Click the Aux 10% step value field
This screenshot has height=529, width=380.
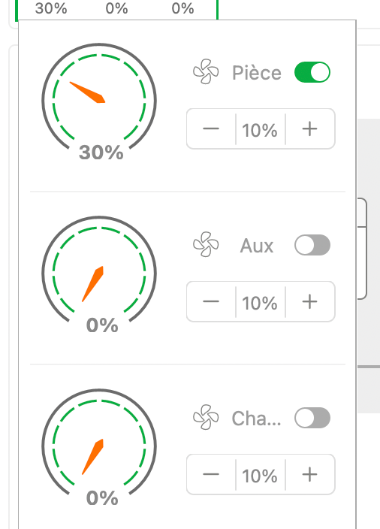coord(261,302)
